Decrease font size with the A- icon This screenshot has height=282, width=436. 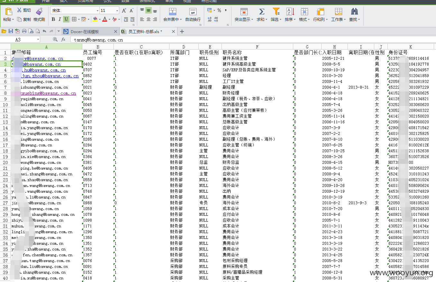132,11
